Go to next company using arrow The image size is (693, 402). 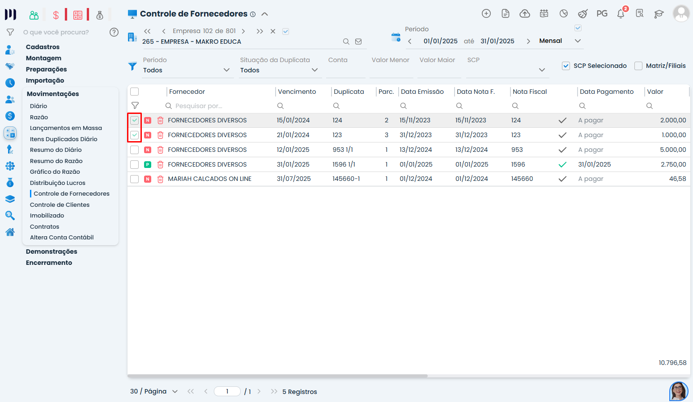(x=243, y=31)
